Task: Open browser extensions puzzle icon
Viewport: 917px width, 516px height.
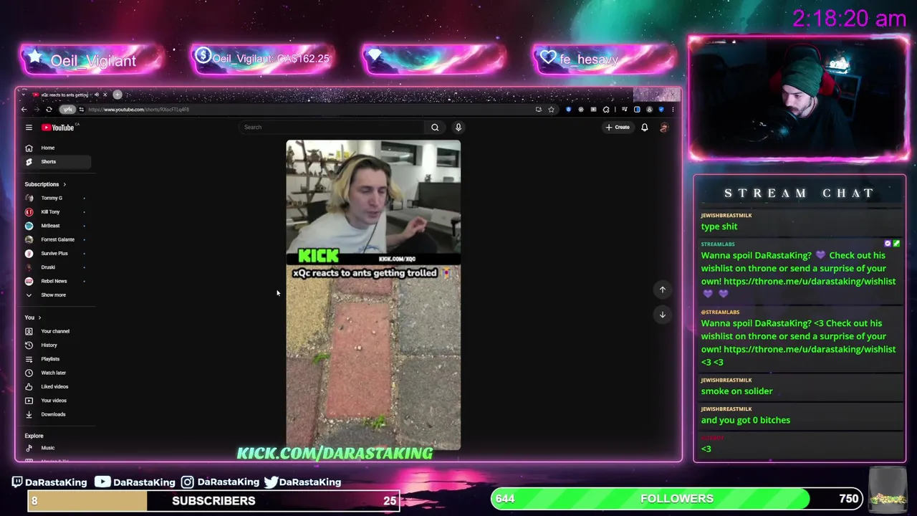Action: tap(606, 110)
